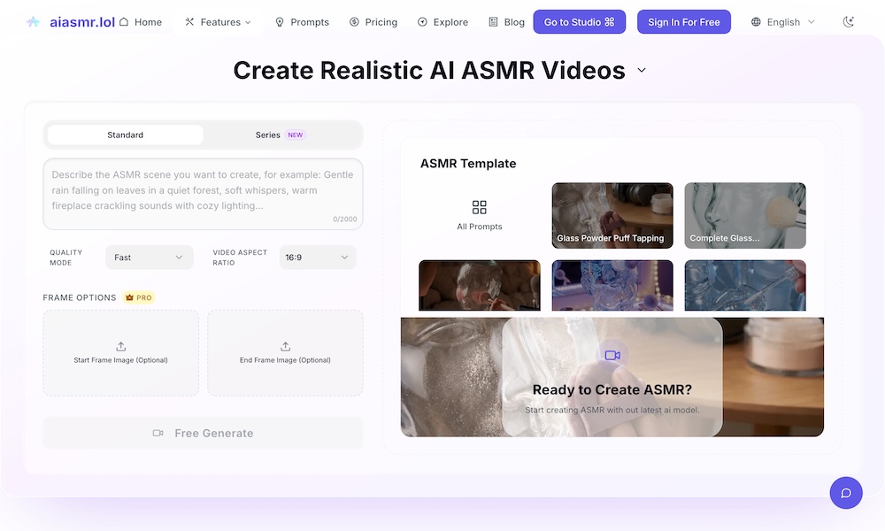Viewport: 885px width, 531px height.
Task: Open the Home menu item
Action: (x=149, y=21)
